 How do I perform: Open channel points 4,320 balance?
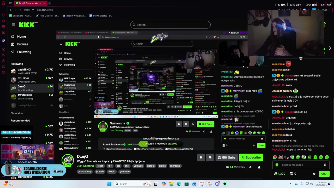tap(279, 174)
